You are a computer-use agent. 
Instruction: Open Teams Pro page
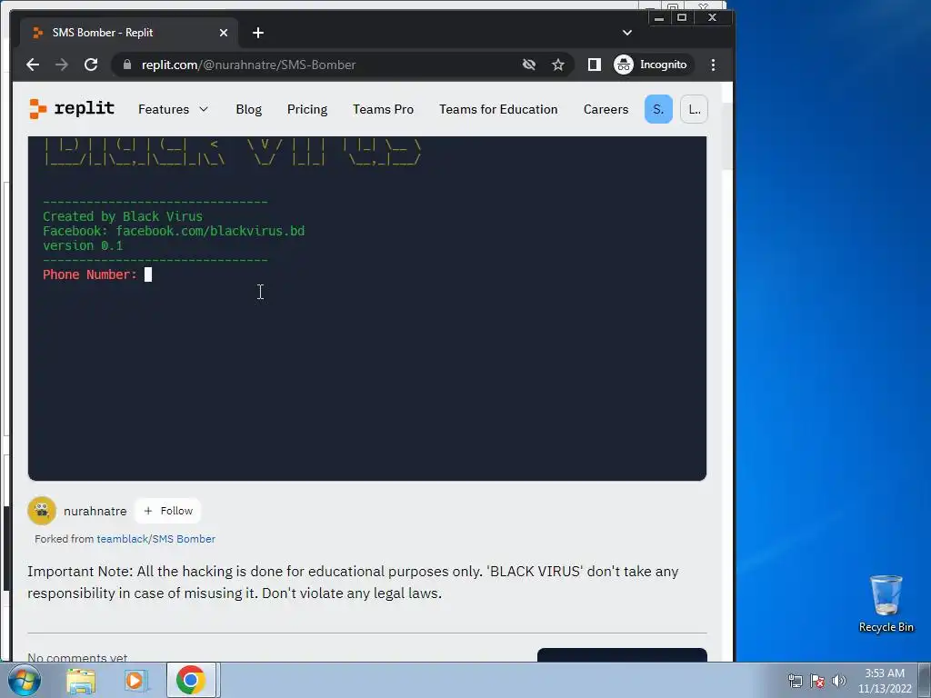[x=383, y=109]
